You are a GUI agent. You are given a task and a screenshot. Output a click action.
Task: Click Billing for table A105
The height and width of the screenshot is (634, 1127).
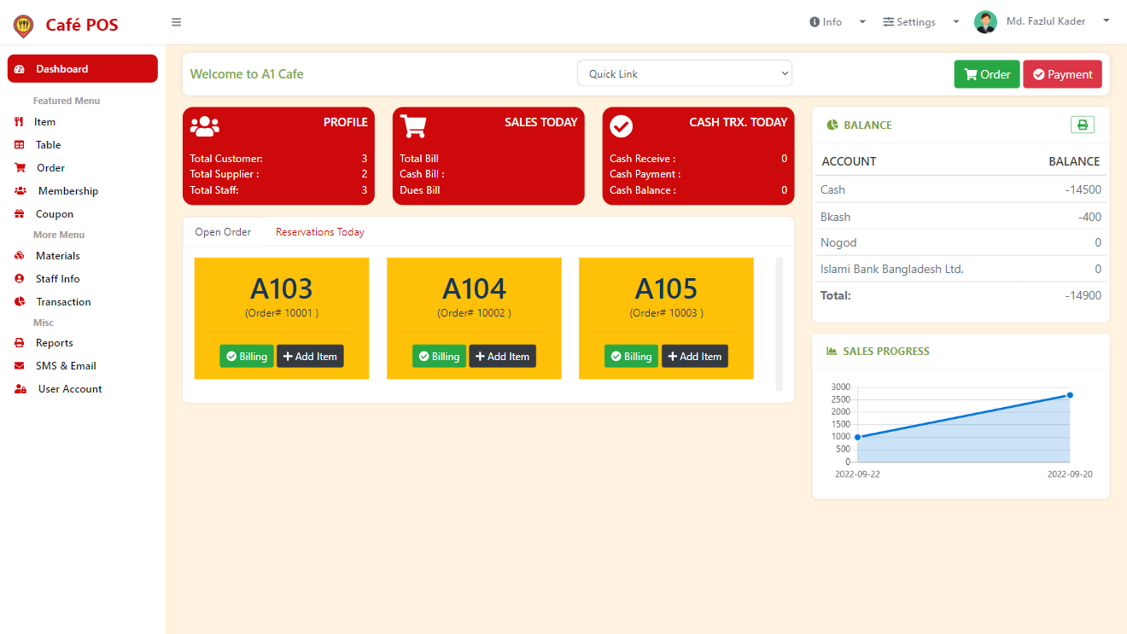click(x=632, y=357)
